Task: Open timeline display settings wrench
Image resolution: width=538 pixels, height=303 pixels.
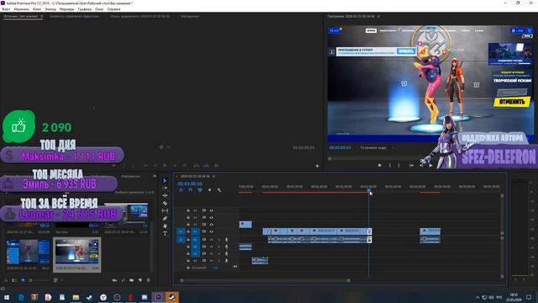Action: (219, 190)
